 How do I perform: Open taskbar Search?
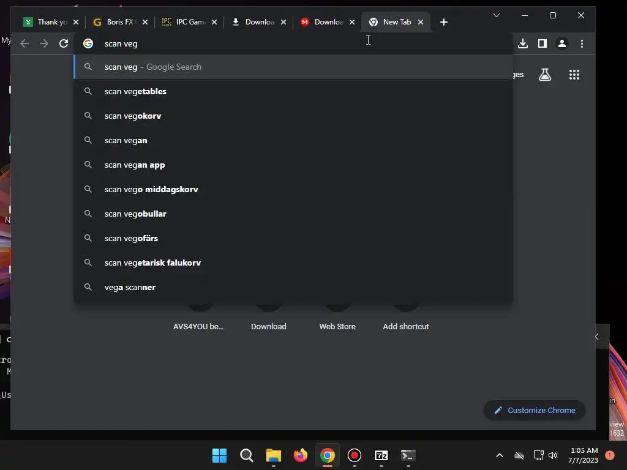(x=246, y=455)
